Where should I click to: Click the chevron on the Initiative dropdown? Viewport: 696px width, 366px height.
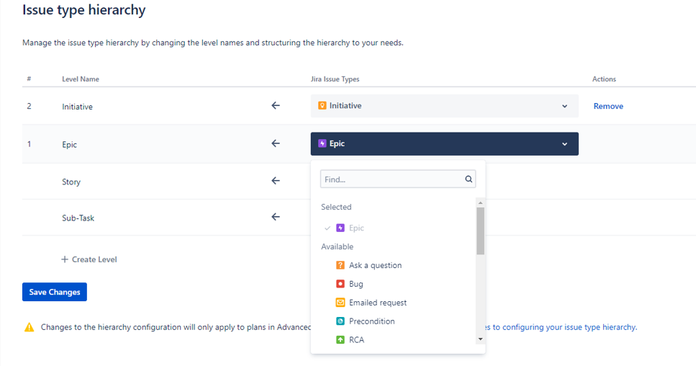click(x=564, y=106)
